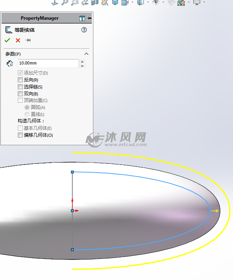The height and width of the screenshot is (280, 233).
Task: Enable the 偏移几何体(O) checkbox
Action: click(20, 135)
